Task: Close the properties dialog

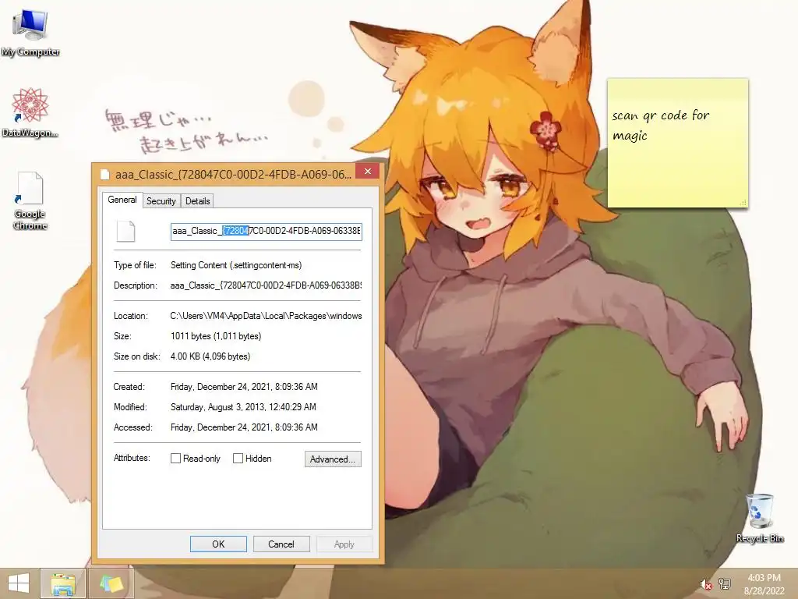Action: click(x=368, y=171)
